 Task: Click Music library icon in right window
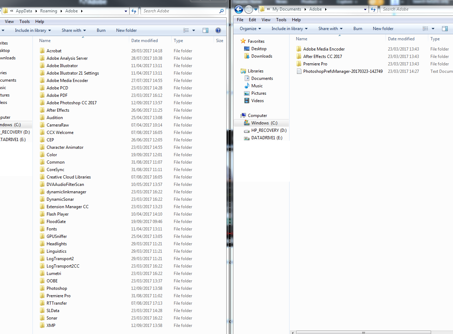[247, 86]
